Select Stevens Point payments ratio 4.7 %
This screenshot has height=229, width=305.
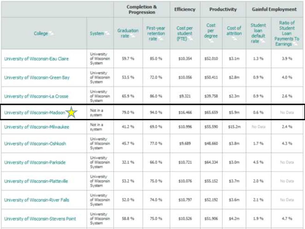pyautogui.click(x=287, y=219)
